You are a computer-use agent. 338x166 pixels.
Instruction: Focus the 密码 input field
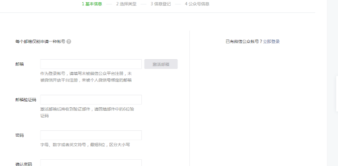click(91, 135)
